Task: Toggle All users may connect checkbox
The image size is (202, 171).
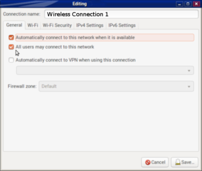Action: pyautogui.click(x=11, y=47)
